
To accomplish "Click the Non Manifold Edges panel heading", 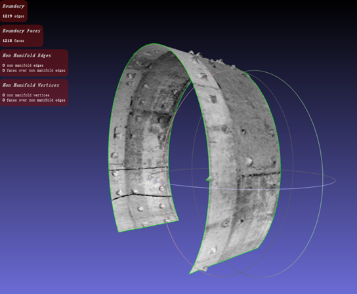I will point(27,55).
